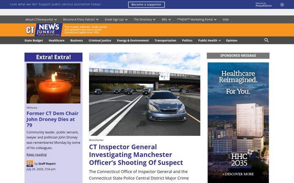Open the PressPatron powered-by logo
The height and width of the screenshot is (183, 294).
263,4
